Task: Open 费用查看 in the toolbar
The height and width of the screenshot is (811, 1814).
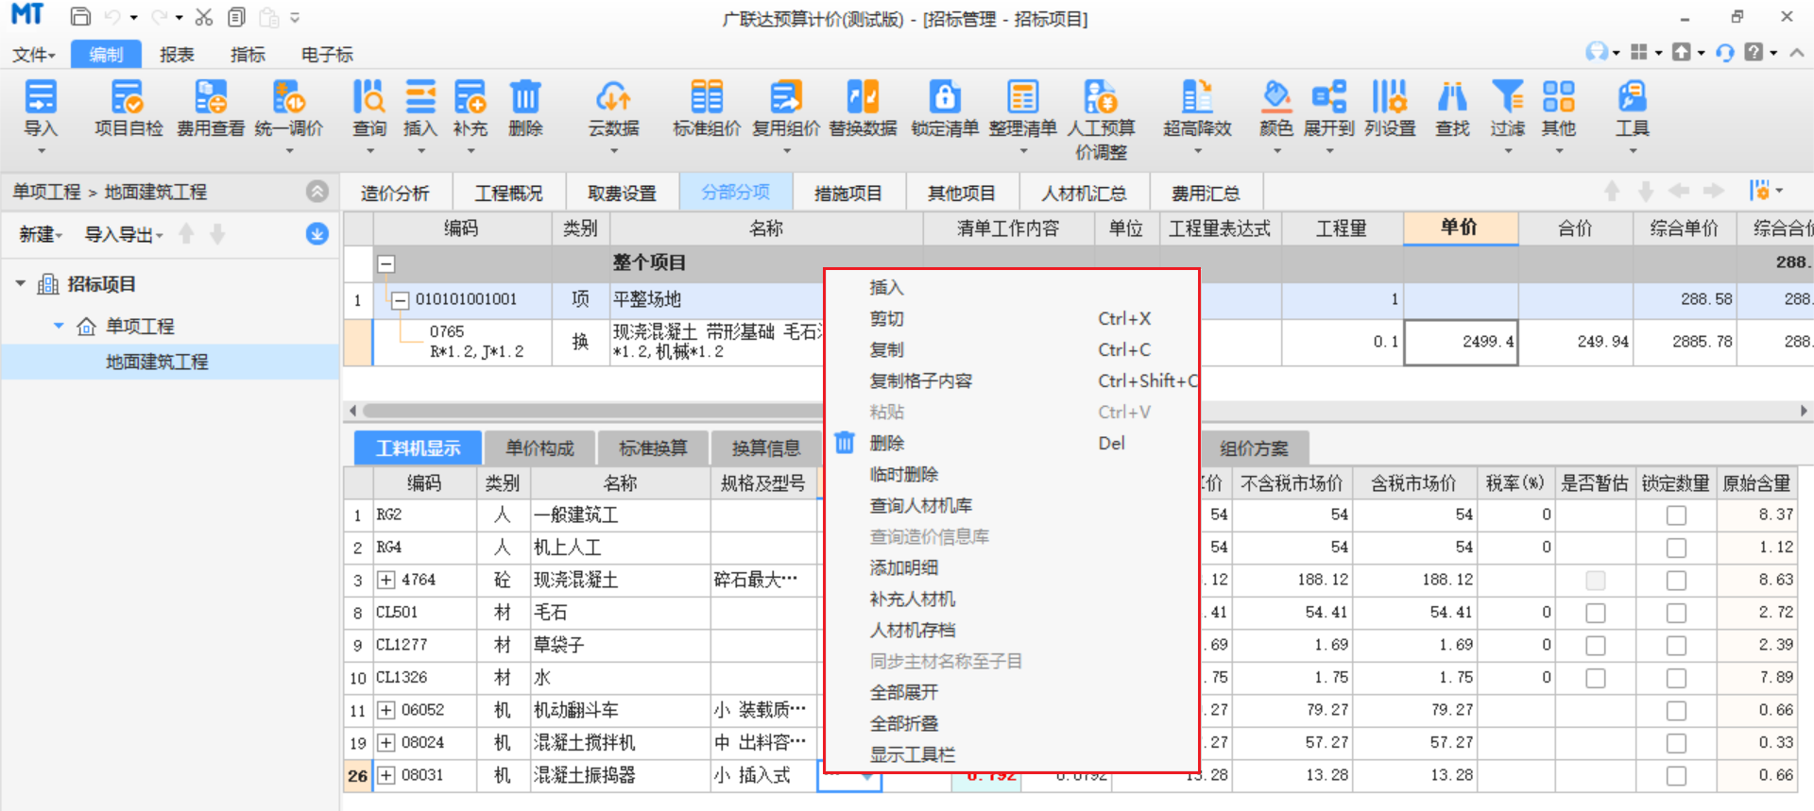Action: click(x=210, y=98)
